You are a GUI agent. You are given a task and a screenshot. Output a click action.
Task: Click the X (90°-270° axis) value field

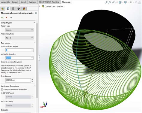click(18, 97)
